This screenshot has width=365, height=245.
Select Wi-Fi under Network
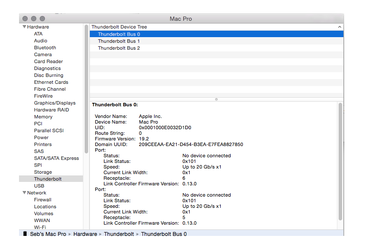click(x=40, y=227)
